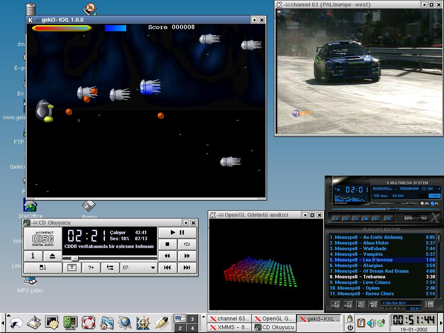Image resolution: width=444 pixels, height=333 pixels.
Task: Click the lifebuoy help icon in panel
Action: (x=88, y=323)
